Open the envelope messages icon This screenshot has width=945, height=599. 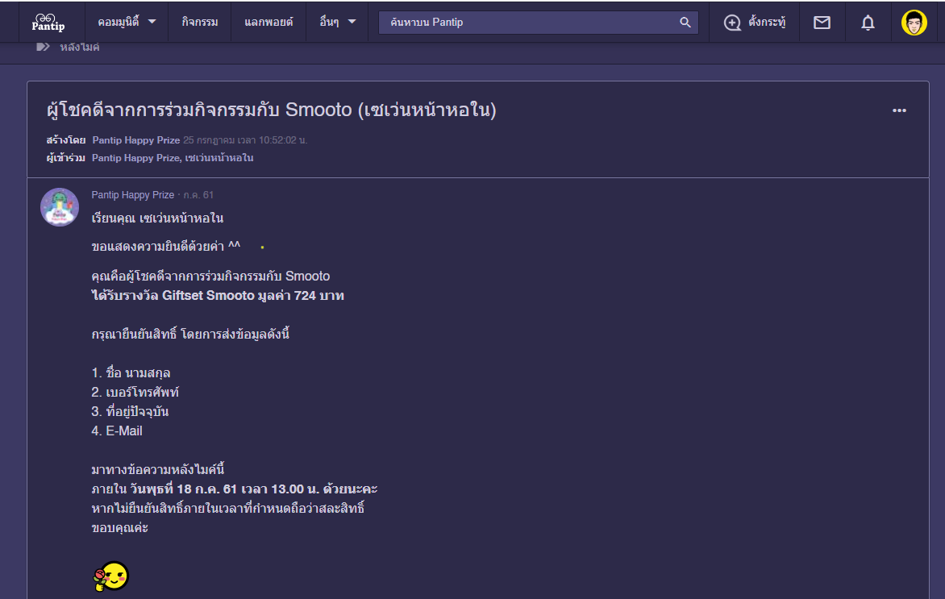pos(822,23)
